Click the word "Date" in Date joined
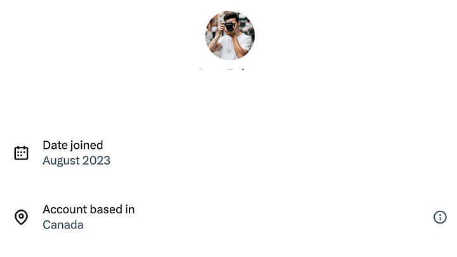Image resolution: width=457 pixels, height=257 pixels. coord(55,146)
